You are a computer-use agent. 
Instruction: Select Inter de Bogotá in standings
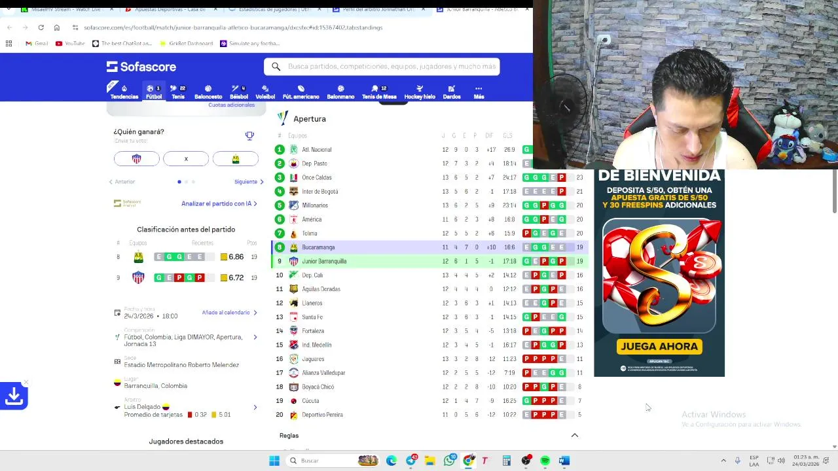tap(429, 192)
